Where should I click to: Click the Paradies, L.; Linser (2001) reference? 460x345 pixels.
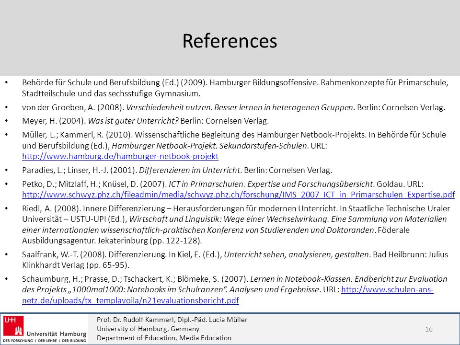point(177,170)
